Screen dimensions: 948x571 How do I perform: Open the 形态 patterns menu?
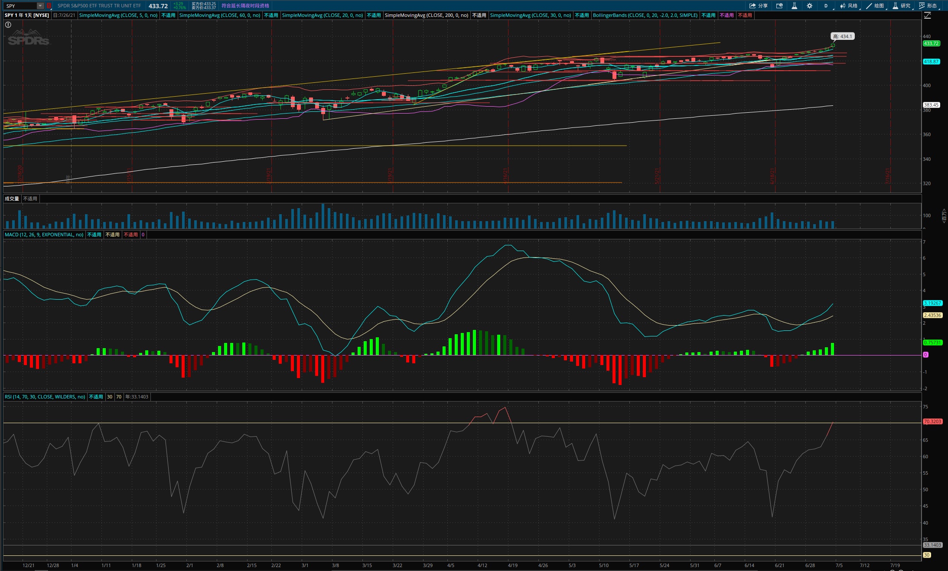click(932, 6)
